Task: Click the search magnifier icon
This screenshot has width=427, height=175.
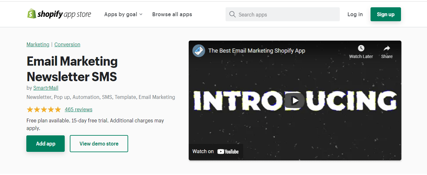Action: click(x=232, y=14)
